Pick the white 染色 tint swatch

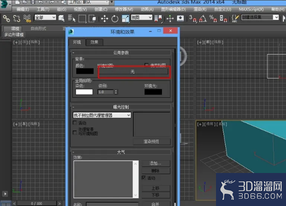tap(84, 92)
